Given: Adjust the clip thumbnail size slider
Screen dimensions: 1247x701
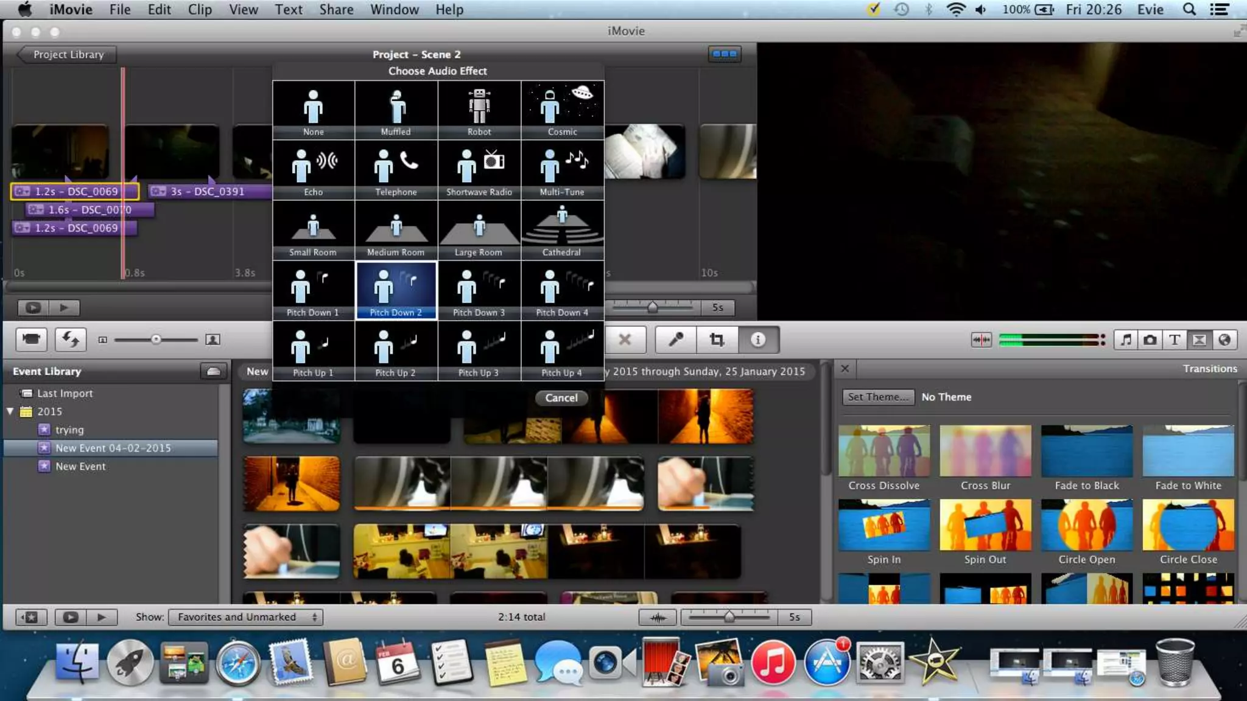Looking at the screenshot, I should (156, 340).
